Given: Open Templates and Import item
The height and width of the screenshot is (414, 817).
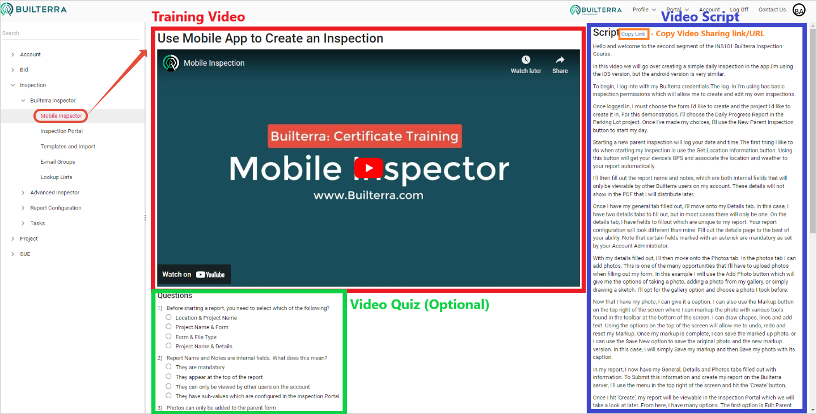Looking at the screenshot, I should point(67,146).
